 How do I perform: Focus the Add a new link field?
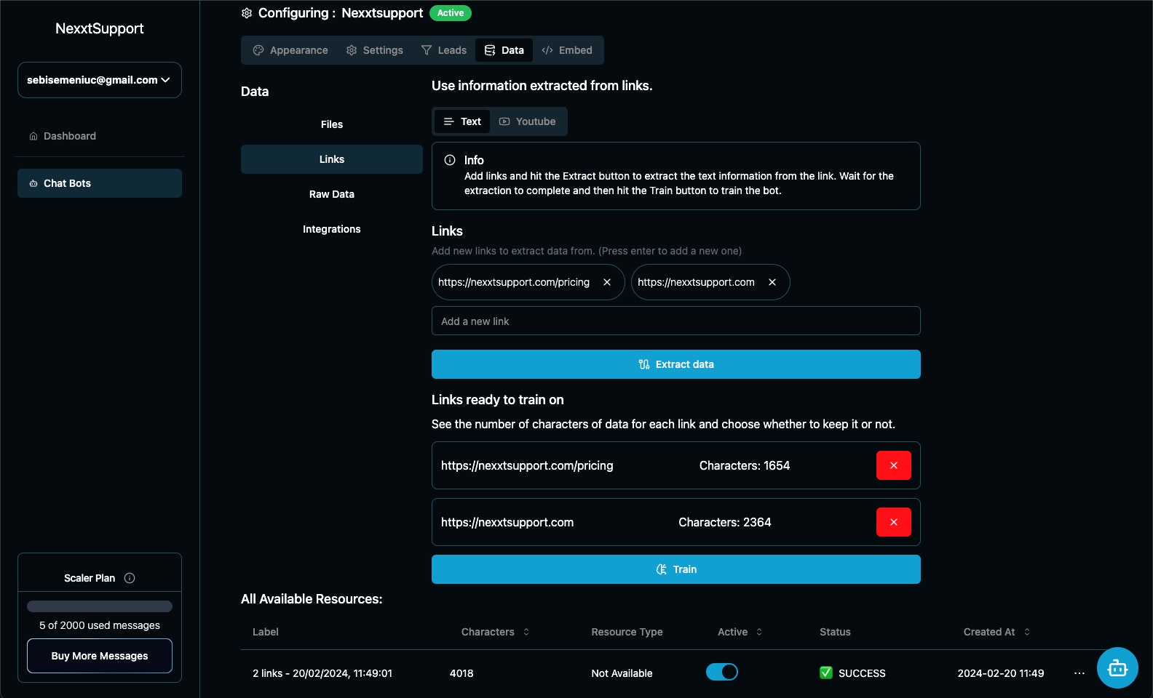676,321
